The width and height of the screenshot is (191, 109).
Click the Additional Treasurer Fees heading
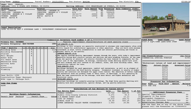(168, 92)
